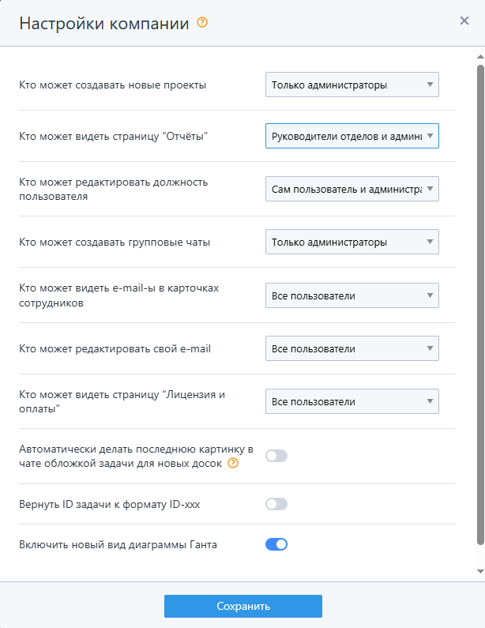Enable Вернуть ID задачи к формату ID-xxx

pyautogui.click(x=276, y=504)
